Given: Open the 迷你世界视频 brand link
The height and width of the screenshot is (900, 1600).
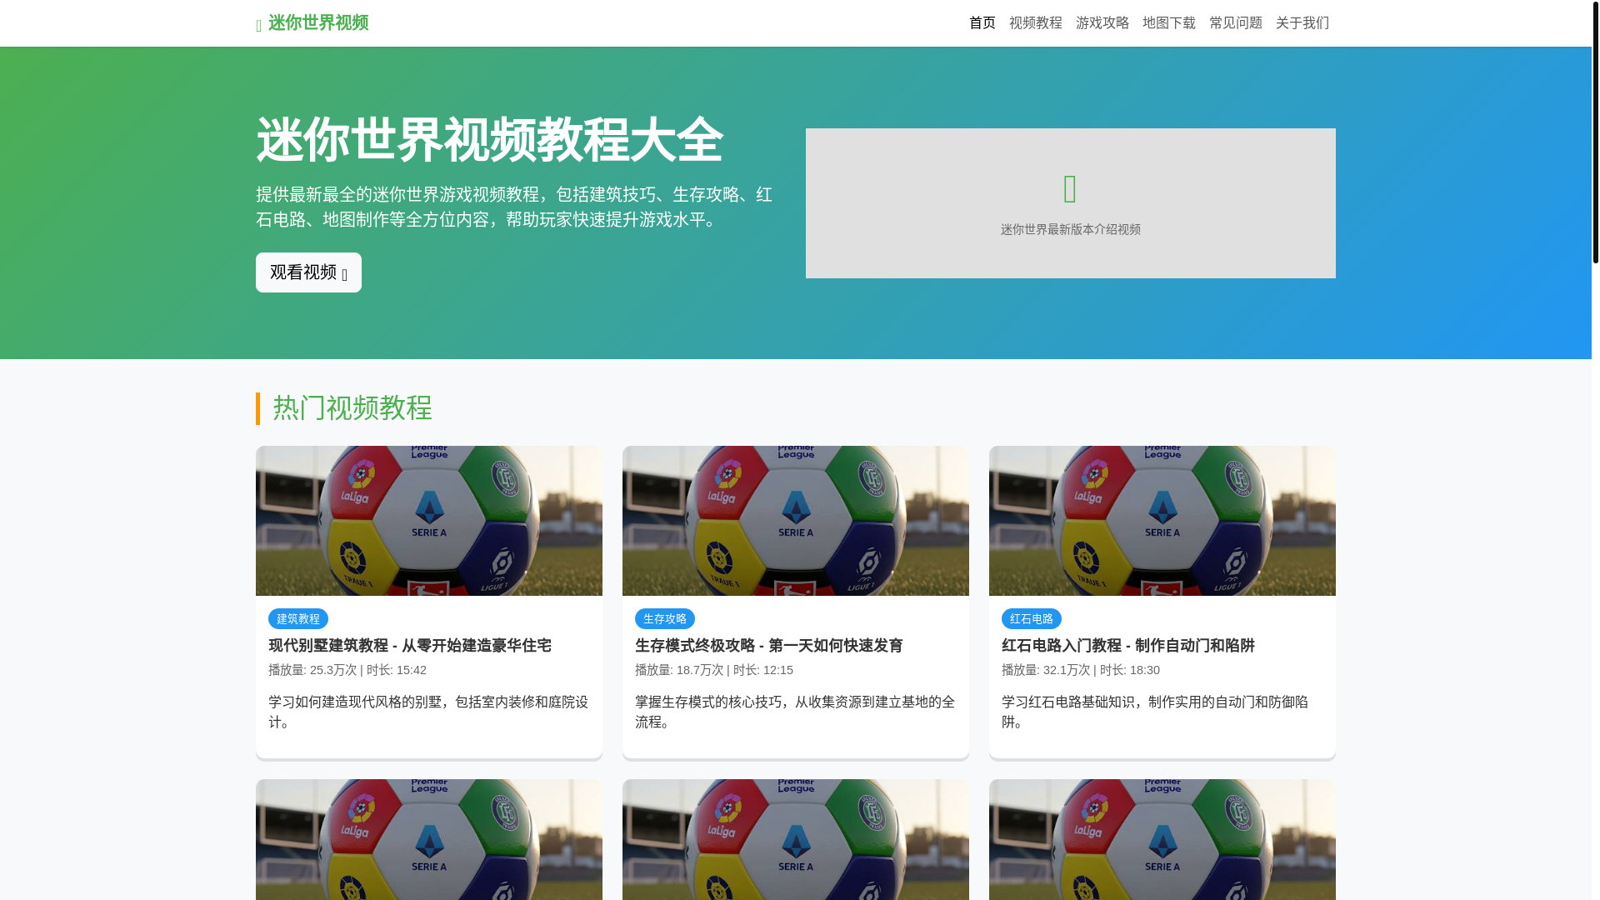Looking at the screenshot, I should point(312,23).
